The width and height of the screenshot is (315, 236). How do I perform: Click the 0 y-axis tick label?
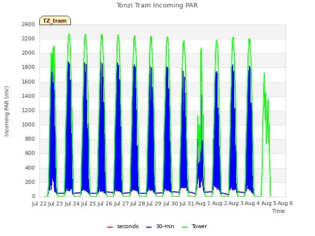(x=33, y=197)
